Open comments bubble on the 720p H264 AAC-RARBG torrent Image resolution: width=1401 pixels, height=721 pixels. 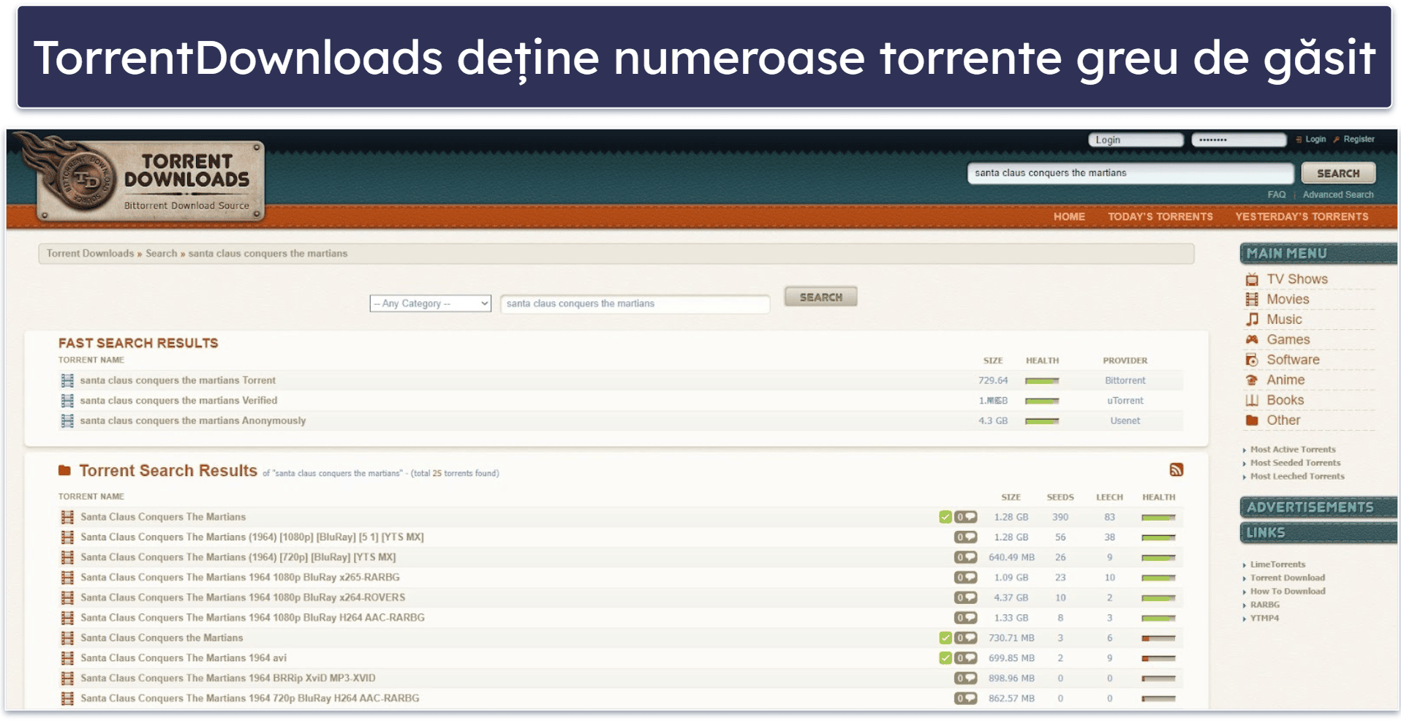(965, 698)
